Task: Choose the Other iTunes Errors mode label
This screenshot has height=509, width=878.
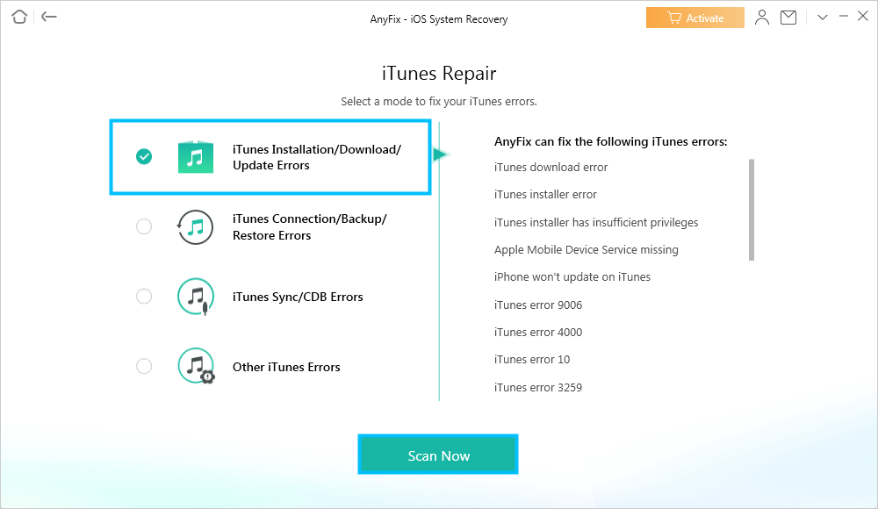Action: click(x=286, y=367)
